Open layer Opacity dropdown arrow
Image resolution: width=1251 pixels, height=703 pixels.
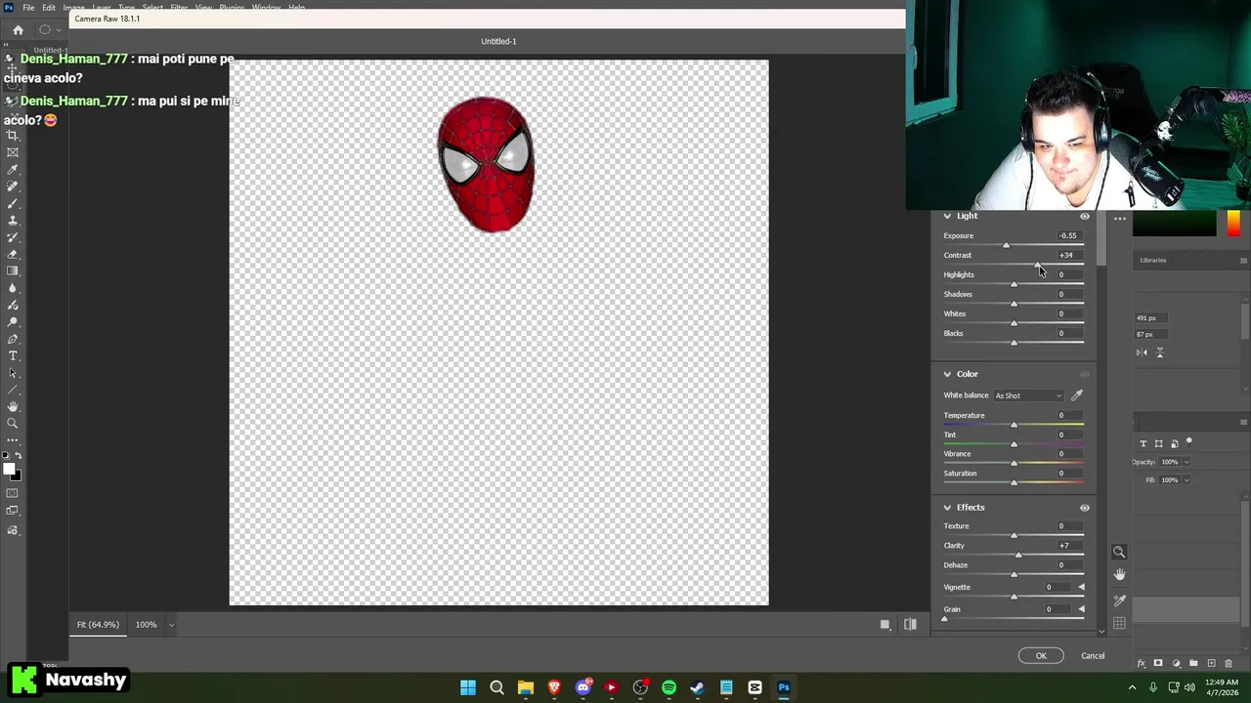click(1186, 462)
